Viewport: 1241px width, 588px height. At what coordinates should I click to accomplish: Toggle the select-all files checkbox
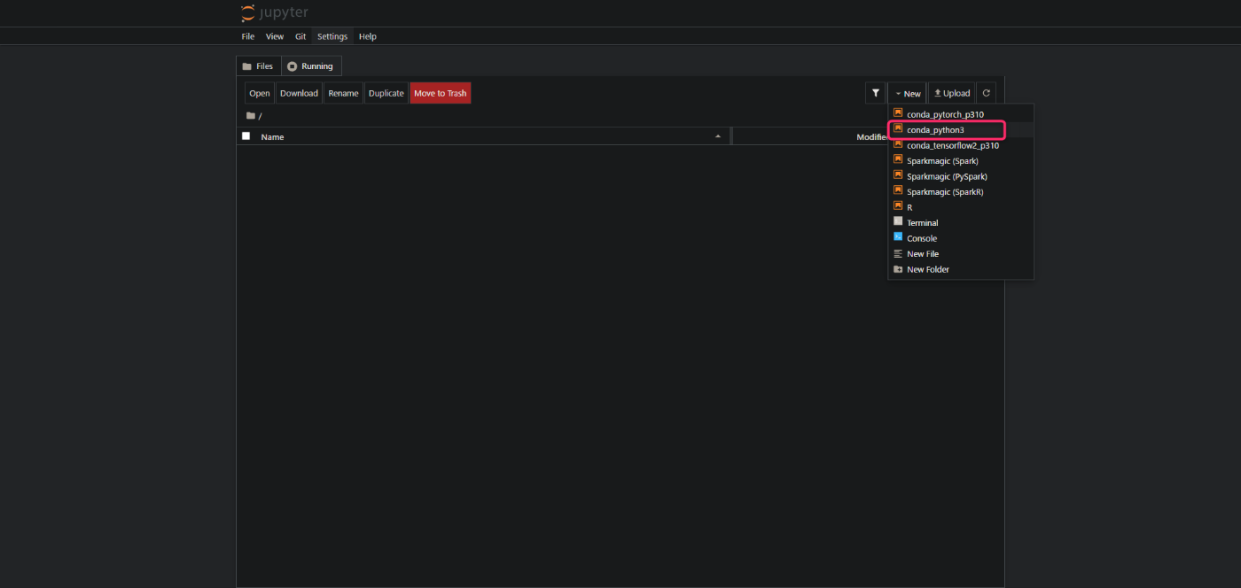pos(246,136)
